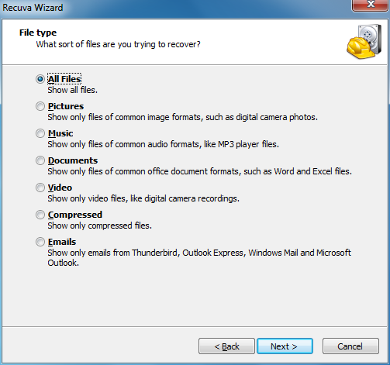
Task: Choose the Video radio option
Action: [x=40, y=188]
